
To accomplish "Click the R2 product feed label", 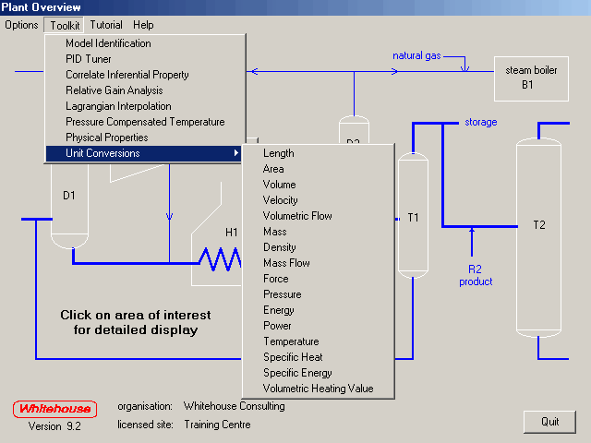I will (476, 275).
